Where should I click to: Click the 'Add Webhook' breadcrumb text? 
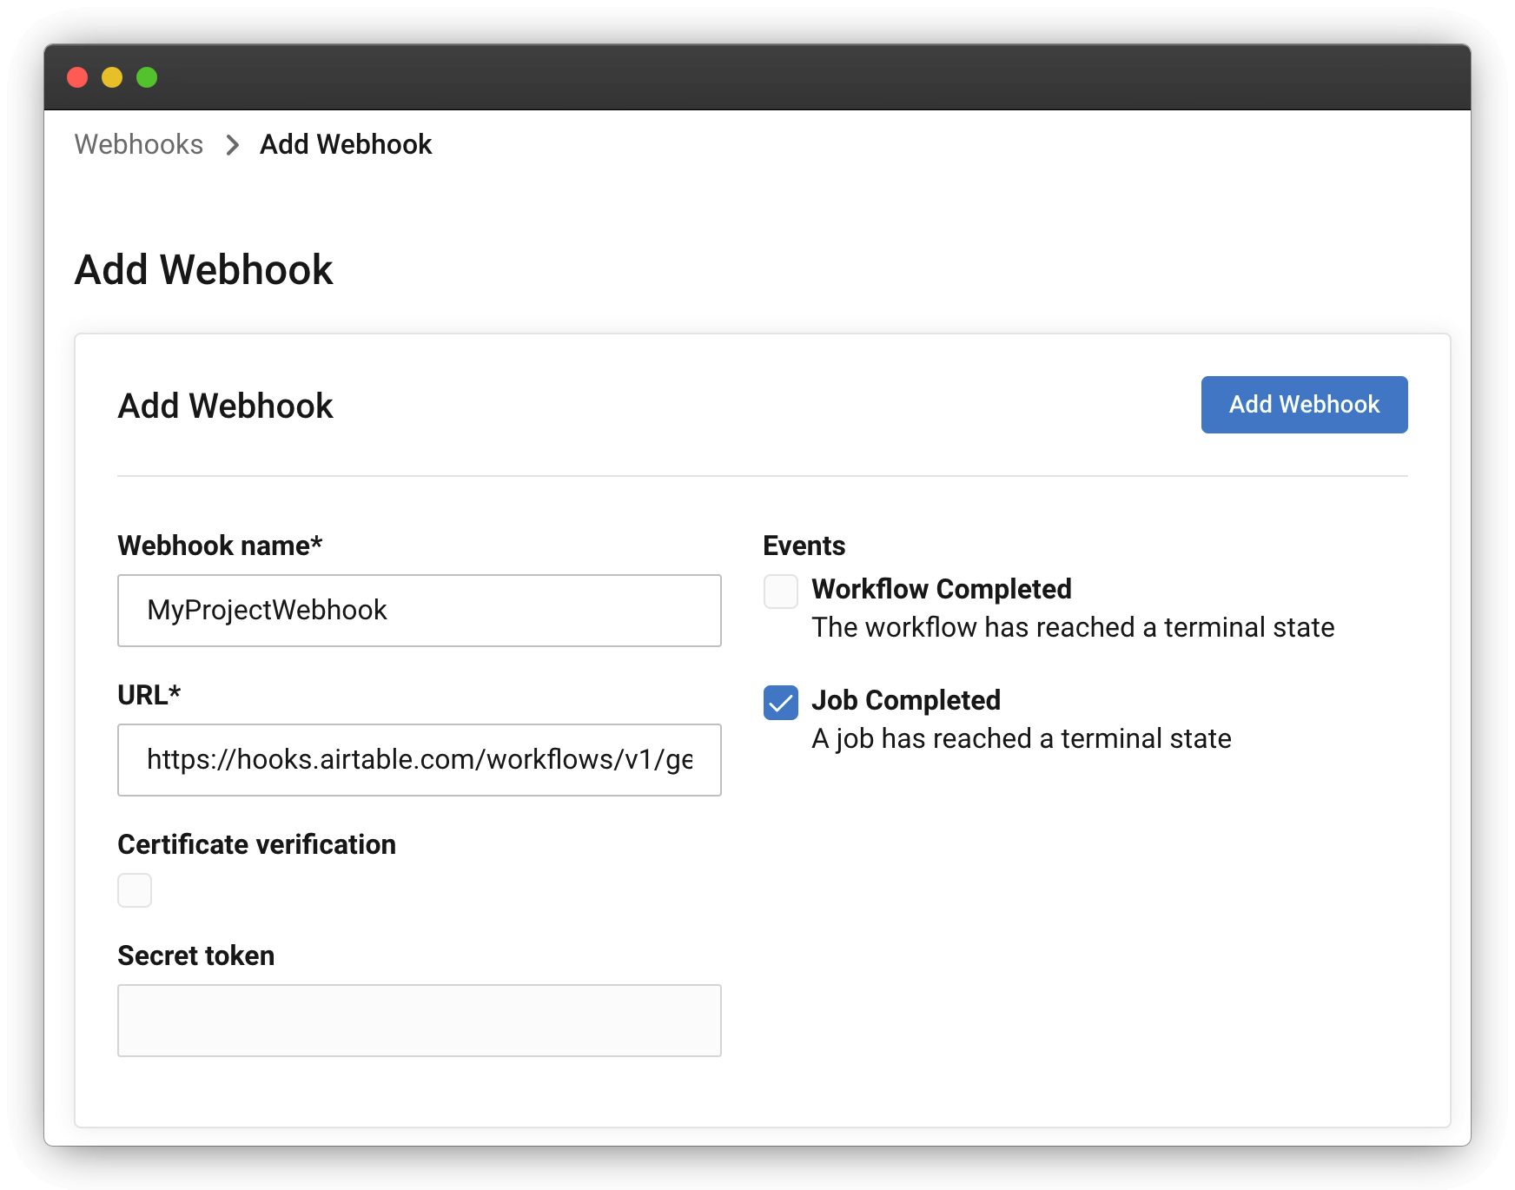346,144
